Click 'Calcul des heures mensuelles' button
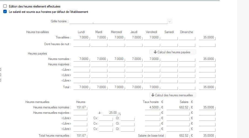Screen dimensions: 249x138 173,95
